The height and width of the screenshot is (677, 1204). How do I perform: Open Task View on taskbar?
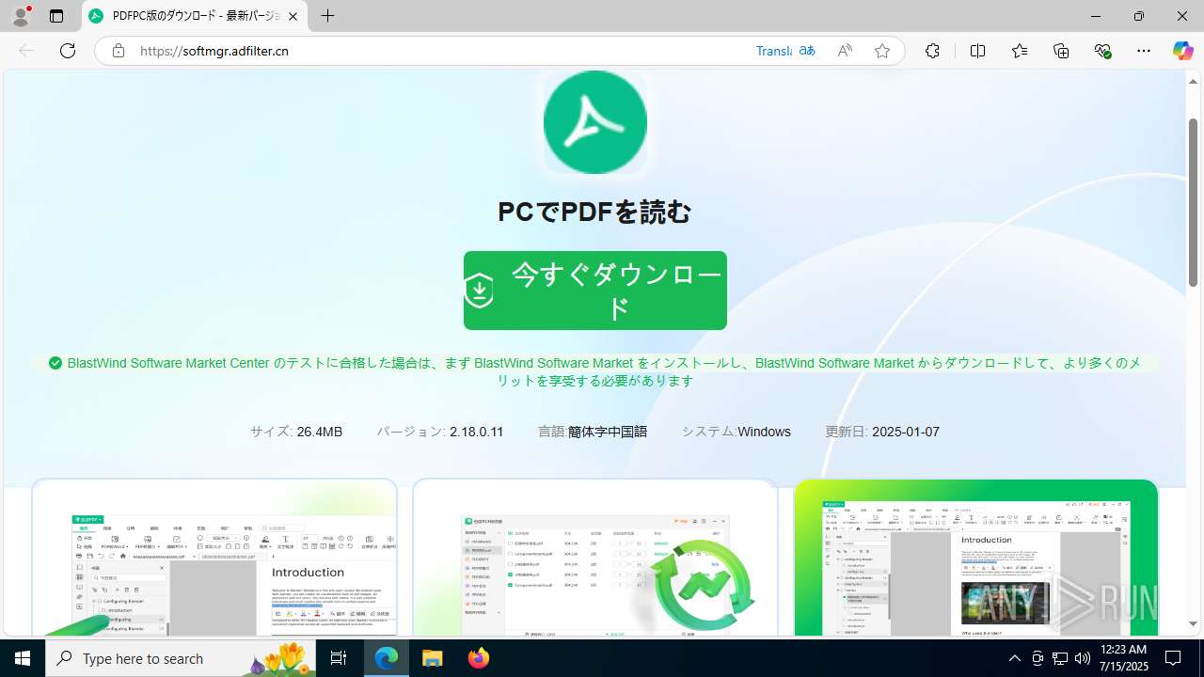click(340, 658)
